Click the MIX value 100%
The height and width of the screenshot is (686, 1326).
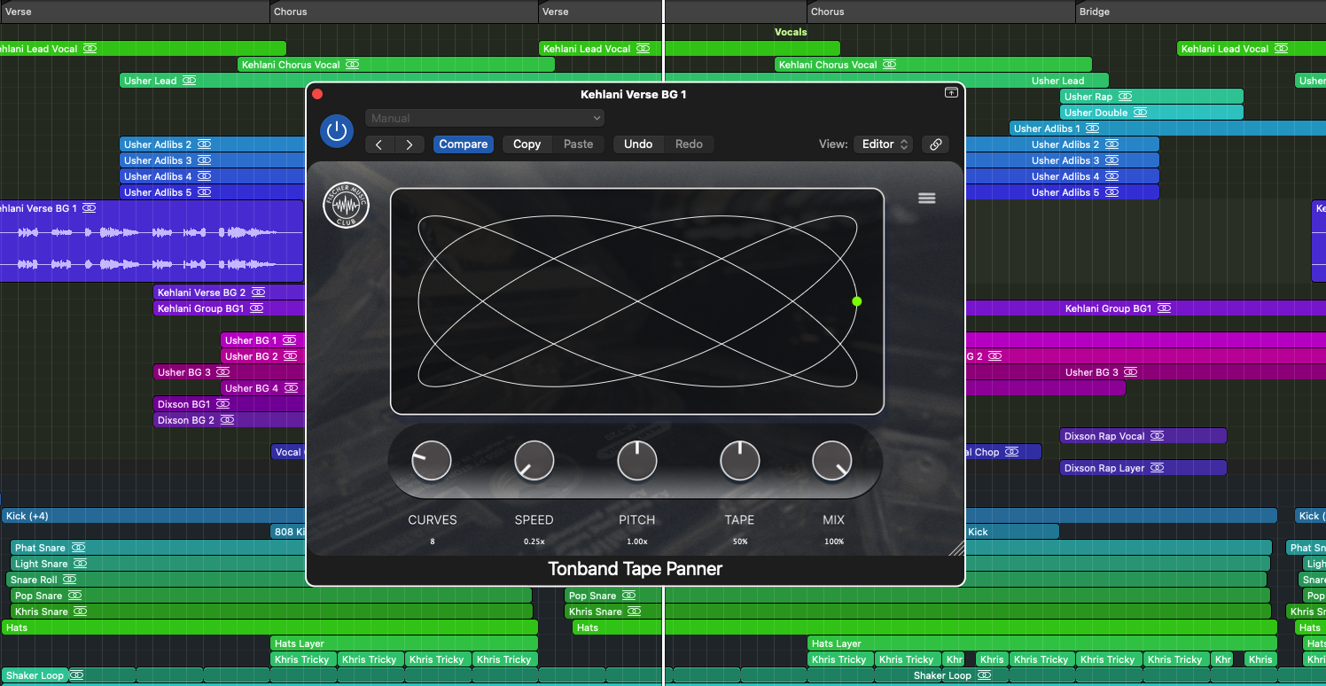click(x=834, y=542)
